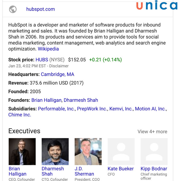Expand View 4+ more executives

click(152, 132)
